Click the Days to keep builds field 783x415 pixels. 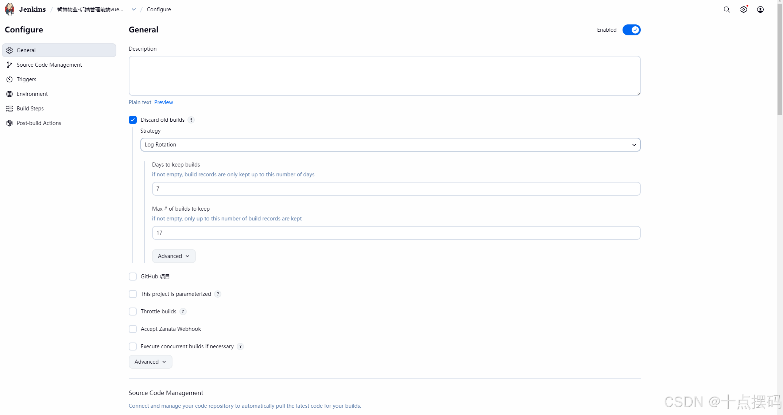[396, 189]
